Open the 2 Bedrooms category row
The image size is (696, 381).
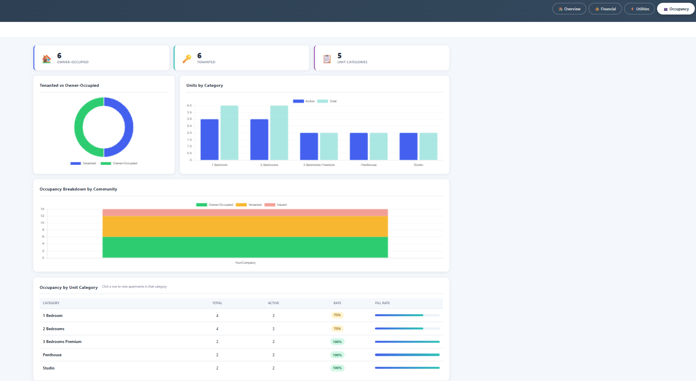click(241, 329)
